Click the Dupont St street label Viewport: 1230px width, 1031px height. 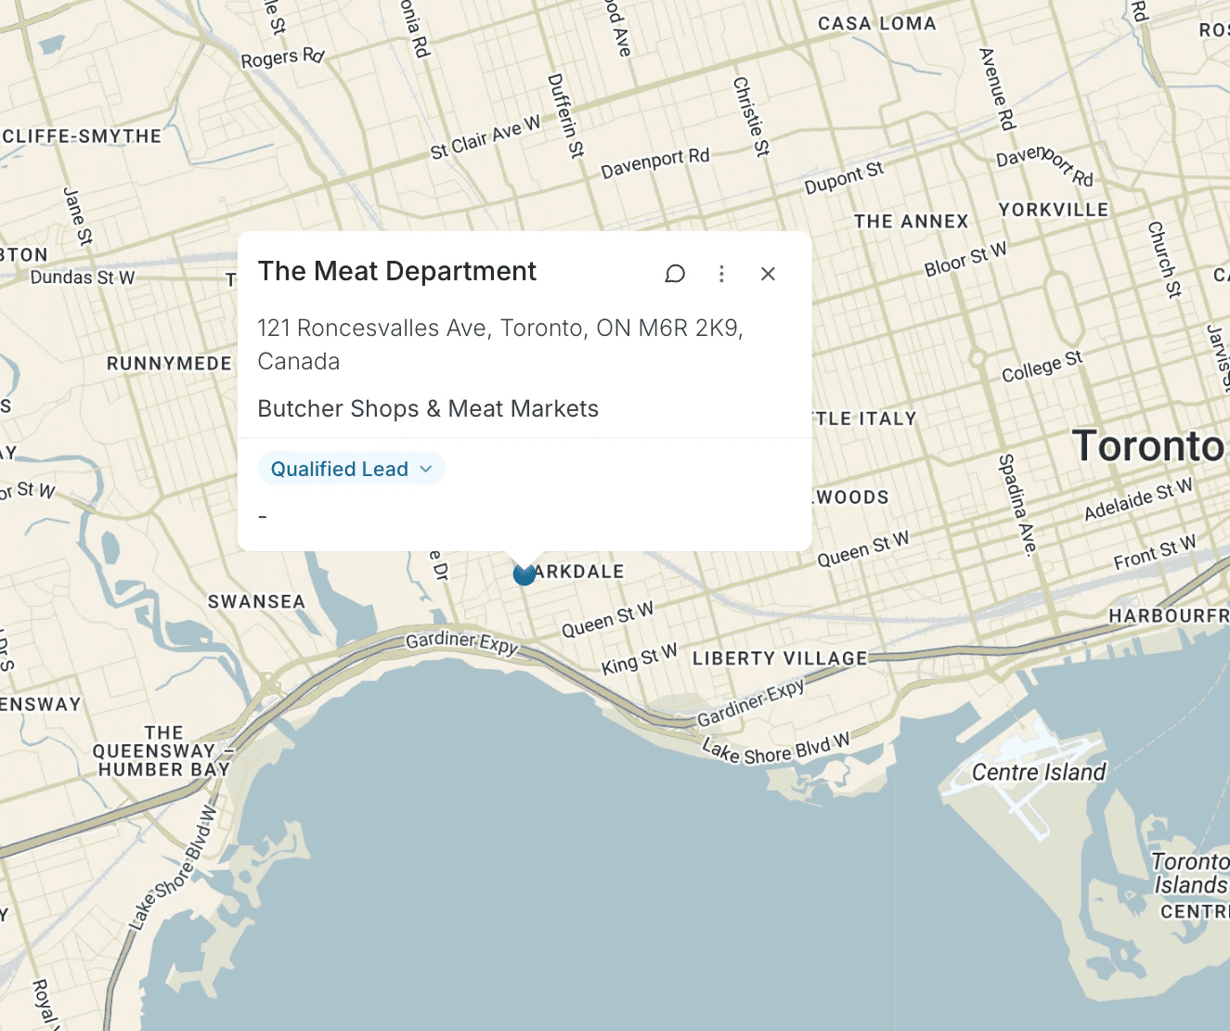(844, 178)
